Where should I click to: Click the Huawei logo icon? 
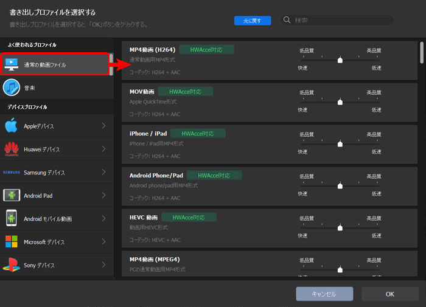point(12,149)
